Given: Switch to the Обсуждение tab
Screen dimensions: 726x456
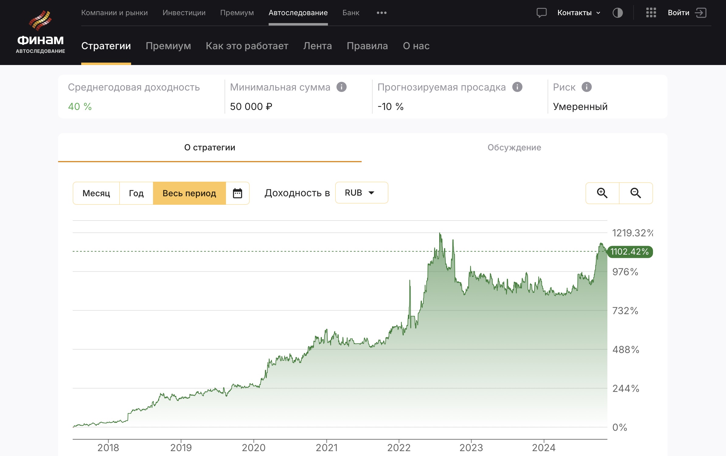Looking at the screenshot, I should tap(514, 147).
